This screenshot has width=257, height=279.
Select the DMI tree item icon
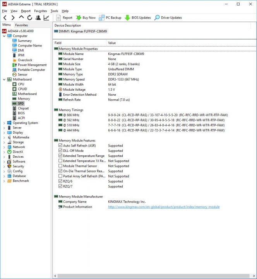pos(14,50)
